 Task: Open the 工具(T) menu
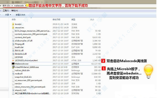[x=6, y=10]
